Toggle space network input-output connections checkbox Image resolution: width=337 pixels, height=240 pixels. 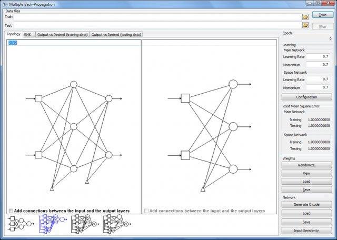click(146, 211)
